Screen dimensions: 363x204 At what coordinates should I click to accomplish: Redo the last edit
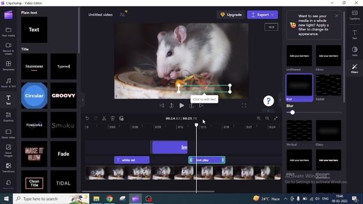(96, 118)
